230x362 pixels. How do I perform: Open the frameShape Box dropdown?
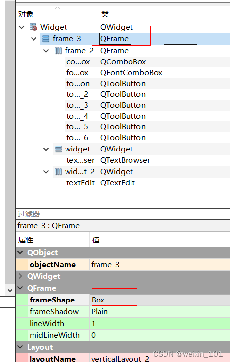click(x=160, y=300)
